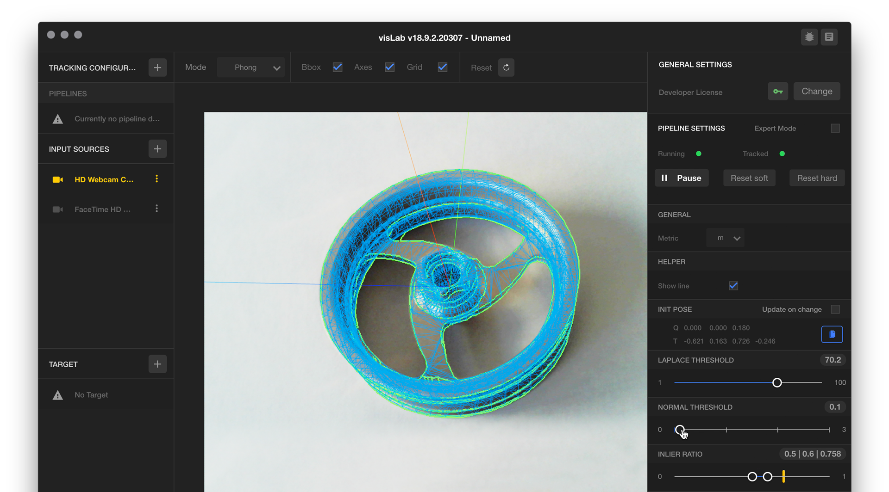Select the FaceTime HD input source
The image size is (889, 492).
(x=102, y=209)
